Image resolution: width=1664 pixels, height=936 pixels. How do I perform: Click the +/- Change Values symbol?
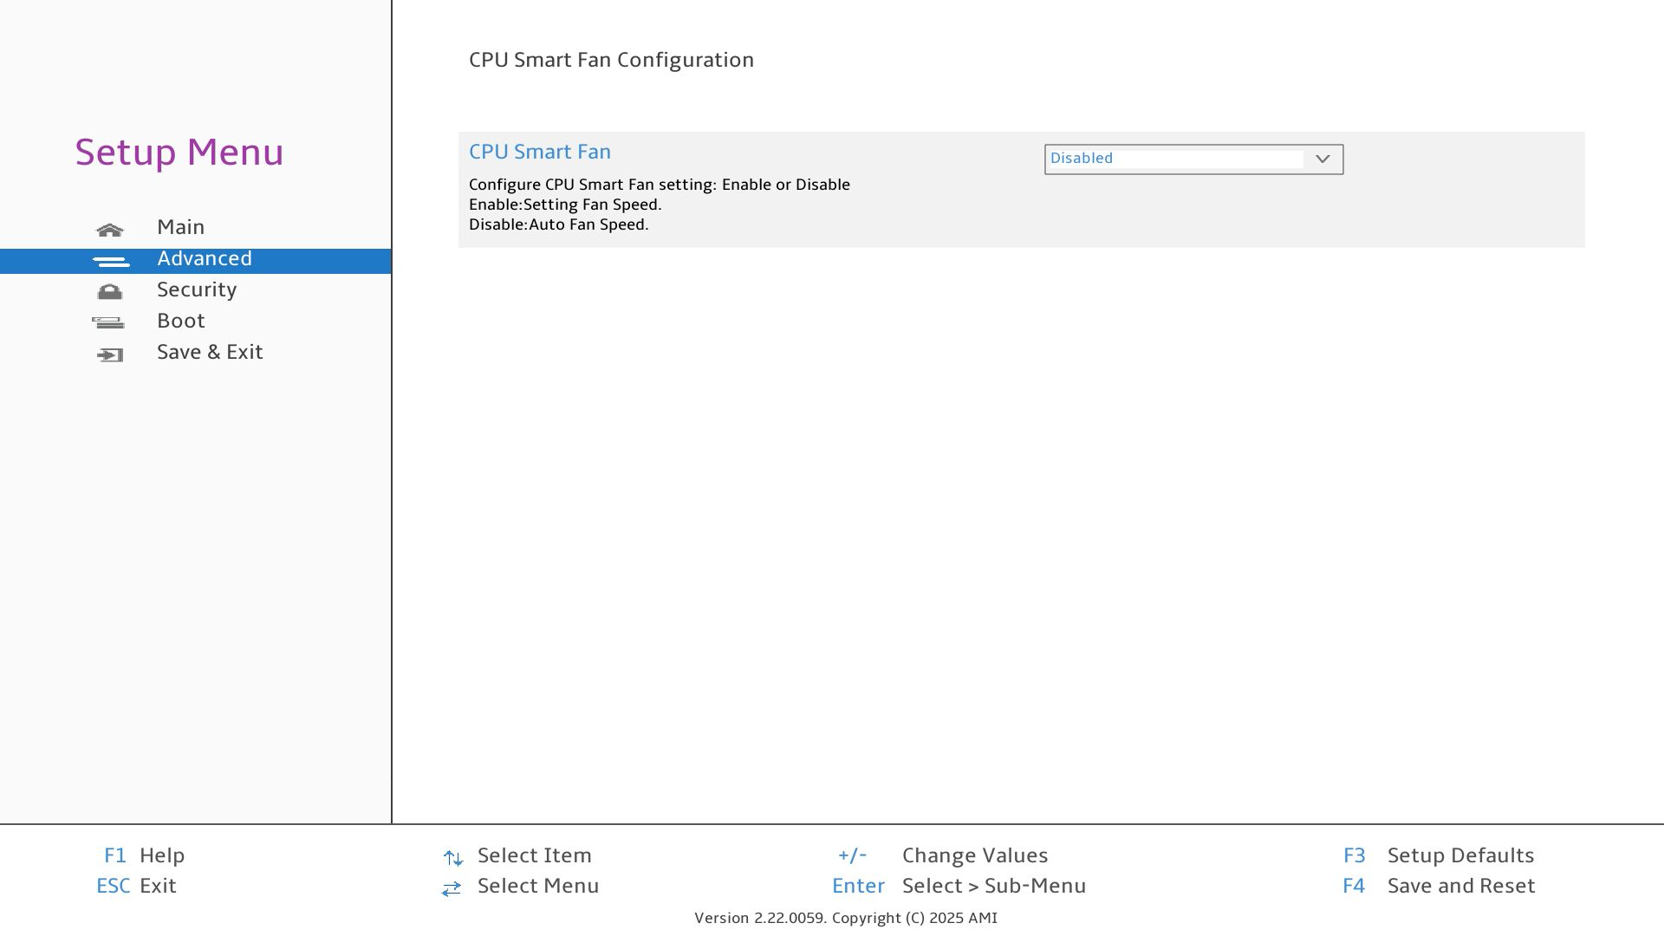(x=852, y=855)
